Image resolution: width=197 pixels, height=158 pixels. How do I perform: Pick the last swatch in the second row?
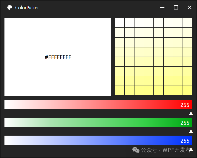[x=188, y=32]
